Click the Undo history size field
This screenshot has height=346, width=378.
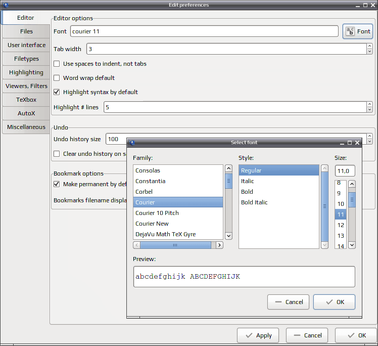click(x=116, y=139)
